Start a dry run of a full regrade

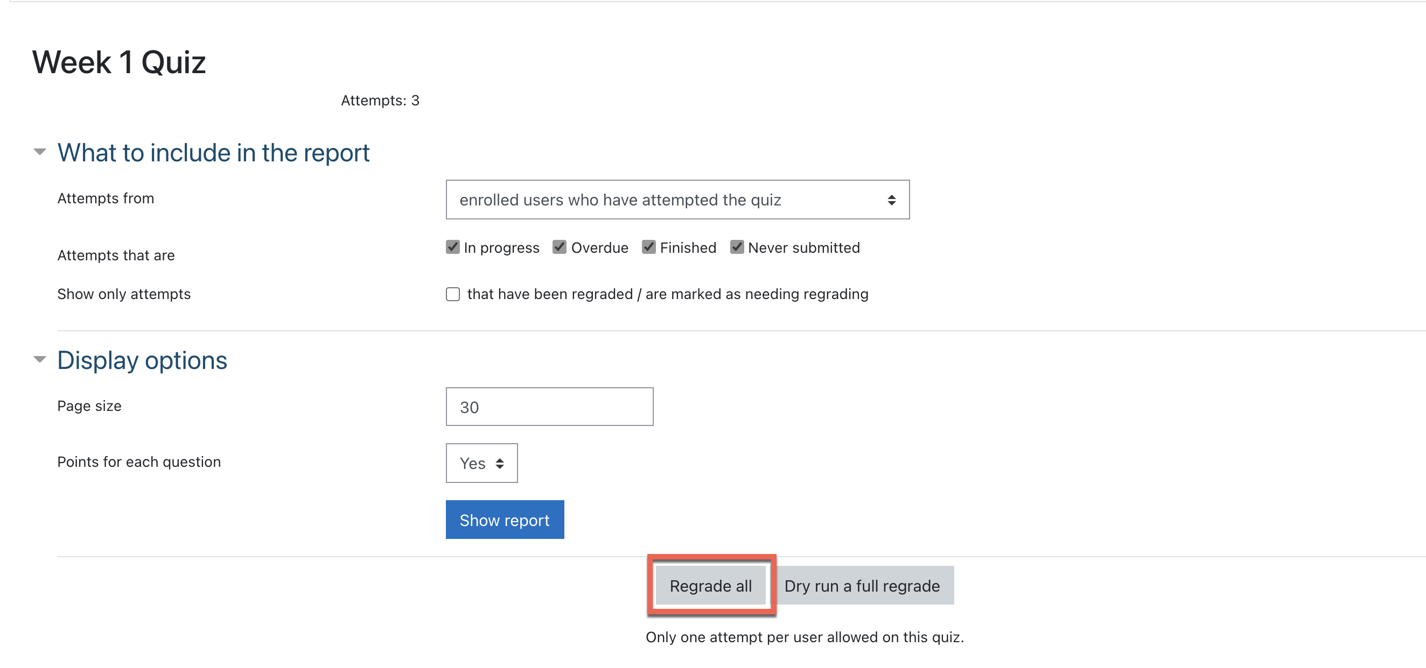(862, 586)
